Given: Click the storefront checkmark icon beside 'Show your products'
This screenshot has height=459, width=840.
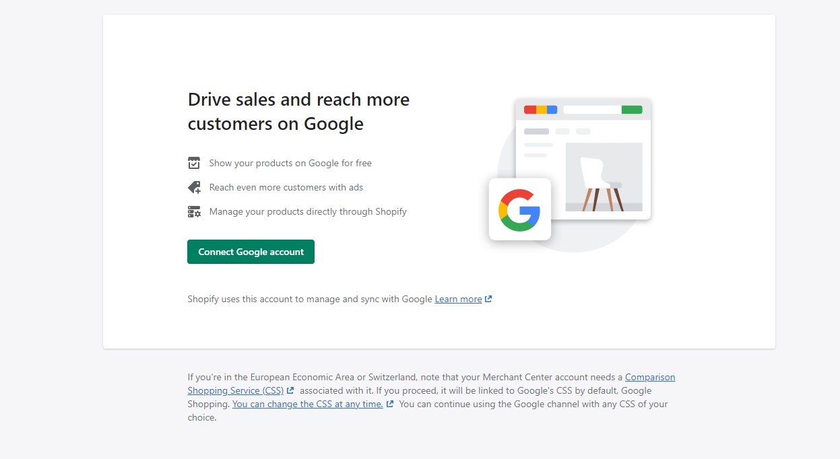Looking at the screenshot, I should [194, 163].
